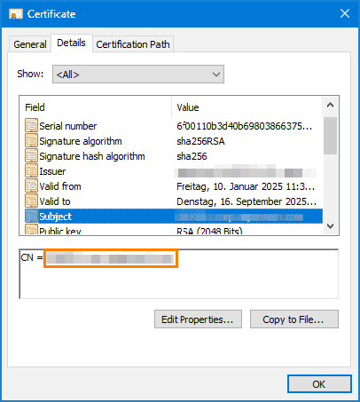This screenshot has width=360, height=402.
Task: Click the certificate icon in title bar
Action: pos(16,14)
